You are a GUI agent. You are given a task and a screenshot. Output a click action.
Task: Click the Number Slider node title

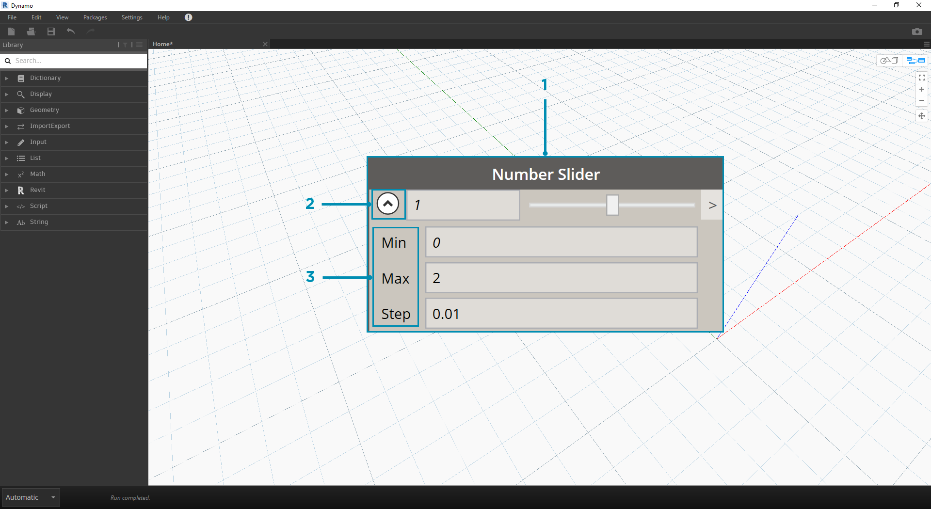[x=546, y=174]
